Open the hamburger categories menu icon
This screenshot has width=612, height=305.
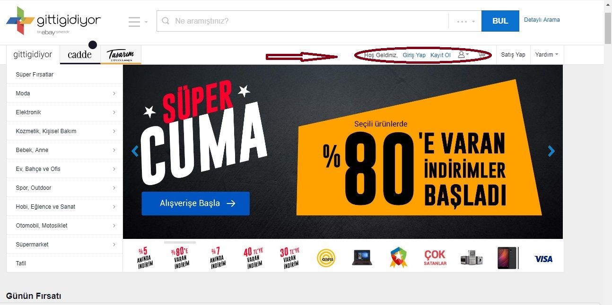(x=134, y=22)
